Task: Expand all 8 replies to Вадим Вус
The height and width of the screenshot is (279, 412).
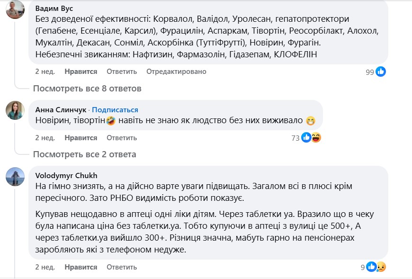Action: point(87,89)
